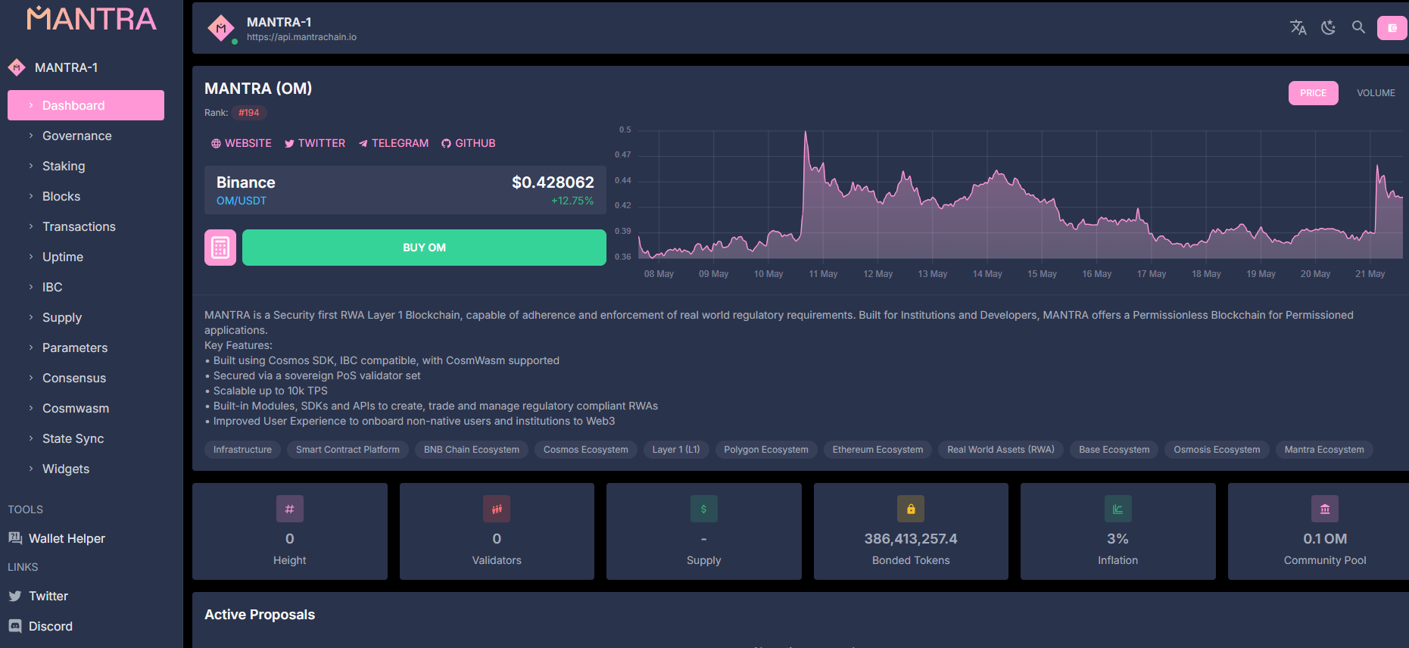Click the MANTRA-1 sidebar diamond icon
Screen dimensions: 1409x648
[17, 67]
